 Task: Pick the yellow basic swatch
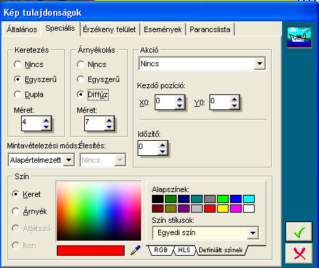pos(222,209)
